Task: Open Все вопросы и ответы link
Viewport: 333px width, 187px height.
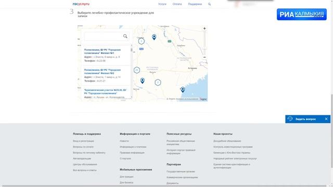Action: tap(85, 170)
